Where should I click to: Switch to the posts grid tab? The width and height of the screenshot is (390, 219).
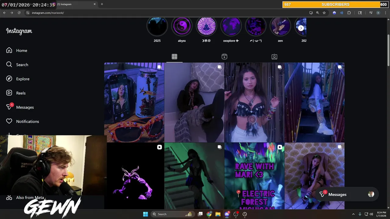pos(174,57)
